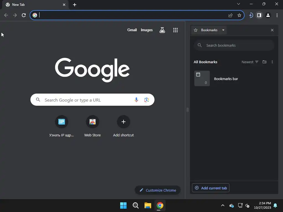Open the OneDrive cloud tray icon

[232, 205]
